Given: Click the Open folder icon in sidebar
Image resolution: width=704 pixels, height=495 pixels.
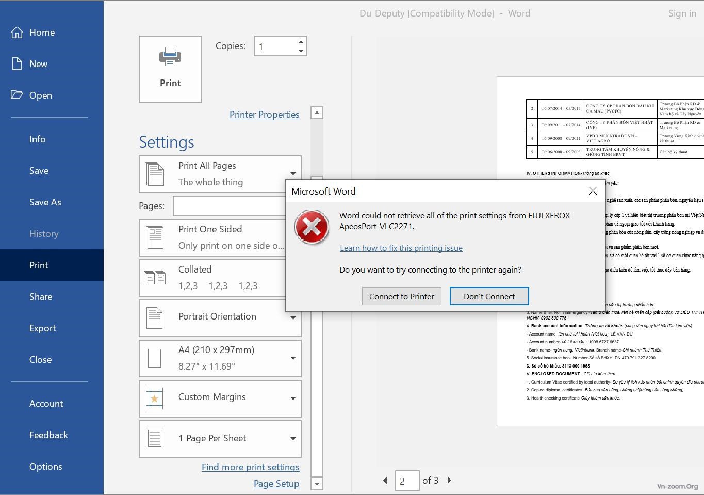Looking at the screenshot, I should click(17, 95).
